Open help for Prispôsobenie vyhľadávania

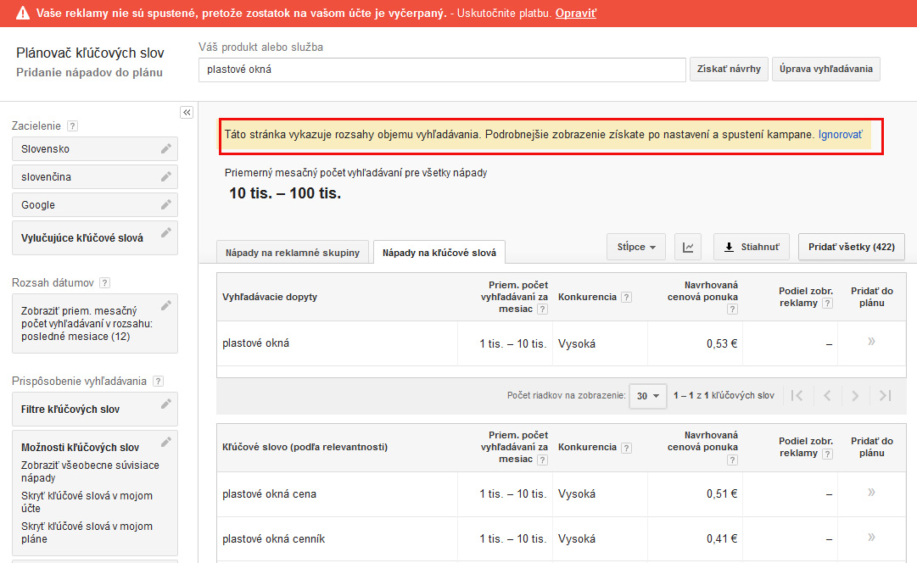tap(158, 382)
